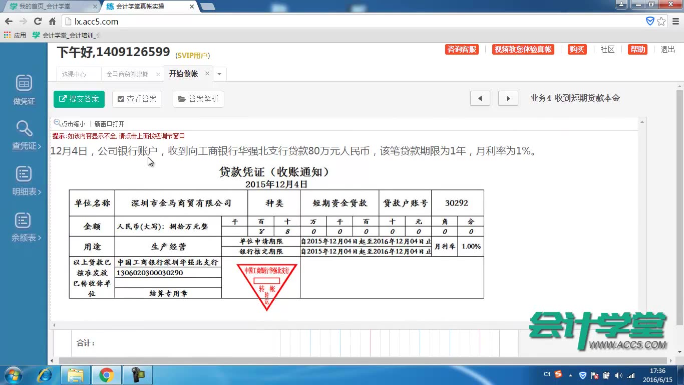Click the volume speaker icon in taskbar tray
The height and width of the screenshot is (385, 684).
pos(618,374)
